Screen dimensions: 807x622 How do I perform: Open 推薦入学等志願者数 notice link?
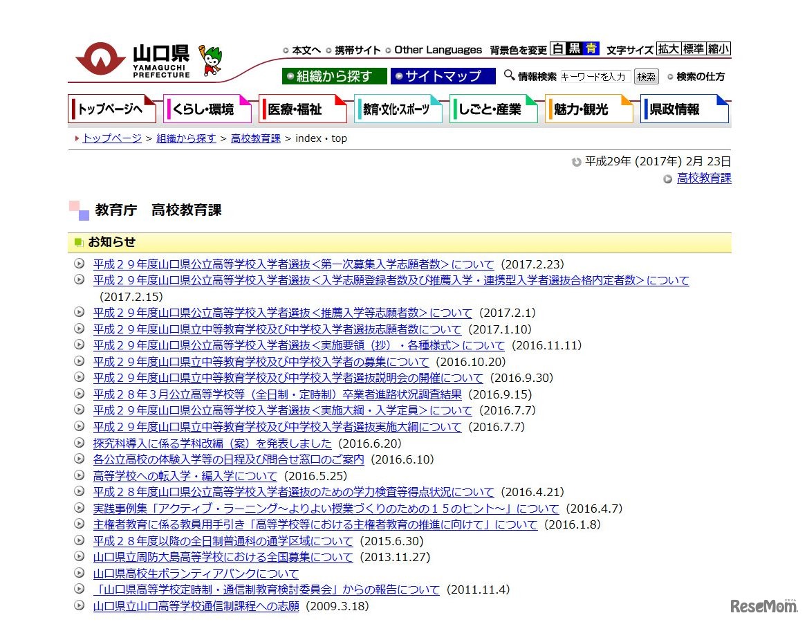tap(283, 313)
